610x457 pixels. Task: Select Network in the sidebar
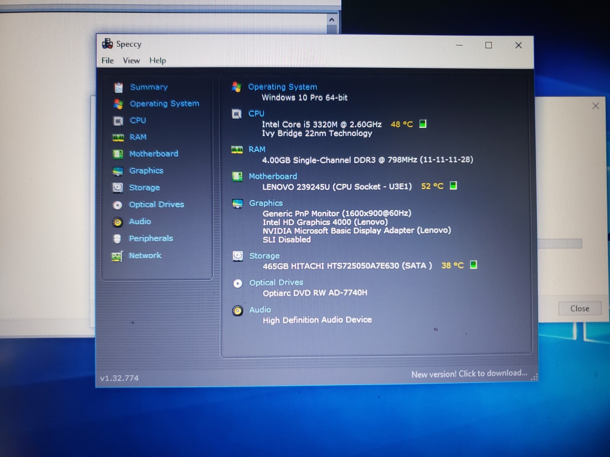pyautogui.click(x=145, y=256)
